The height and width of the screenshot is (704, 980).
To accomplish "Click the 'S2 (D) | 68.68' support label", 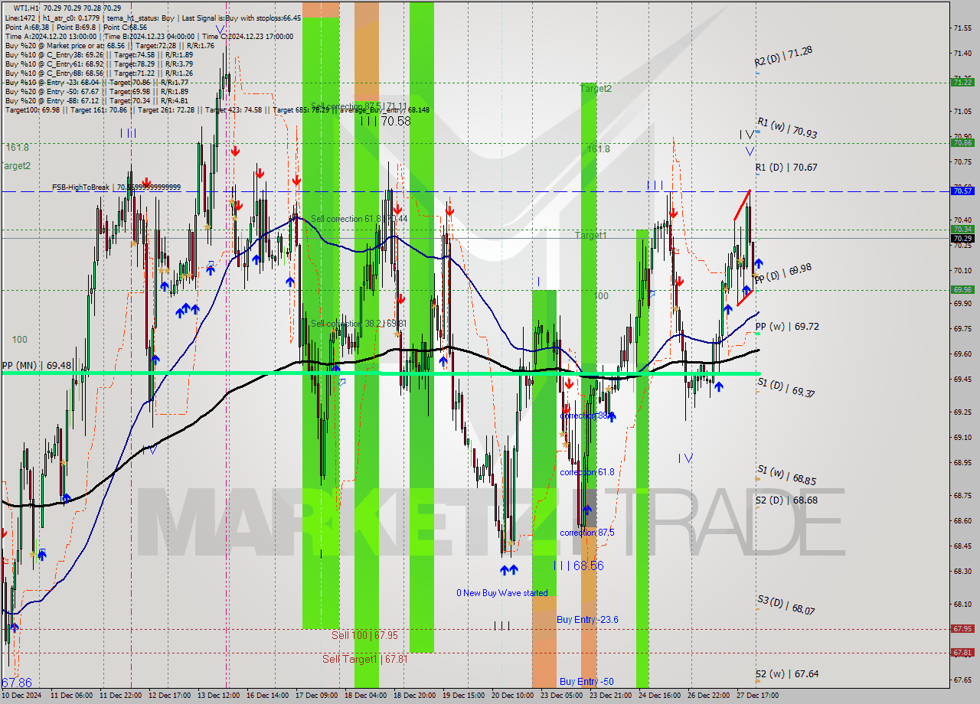I will 786,500.
